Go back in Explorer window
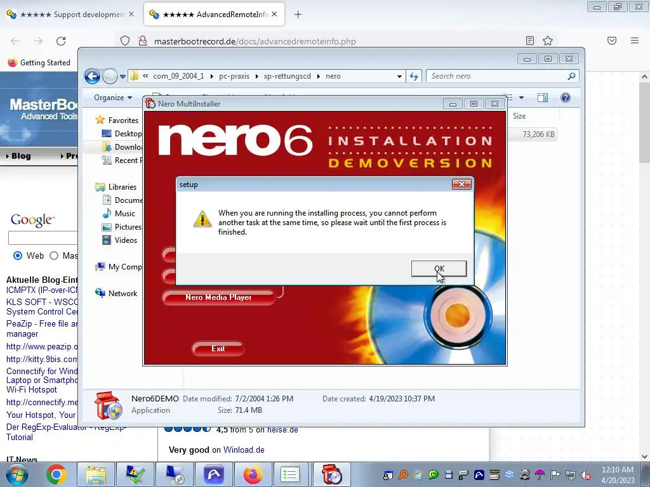 coord(92,76)
